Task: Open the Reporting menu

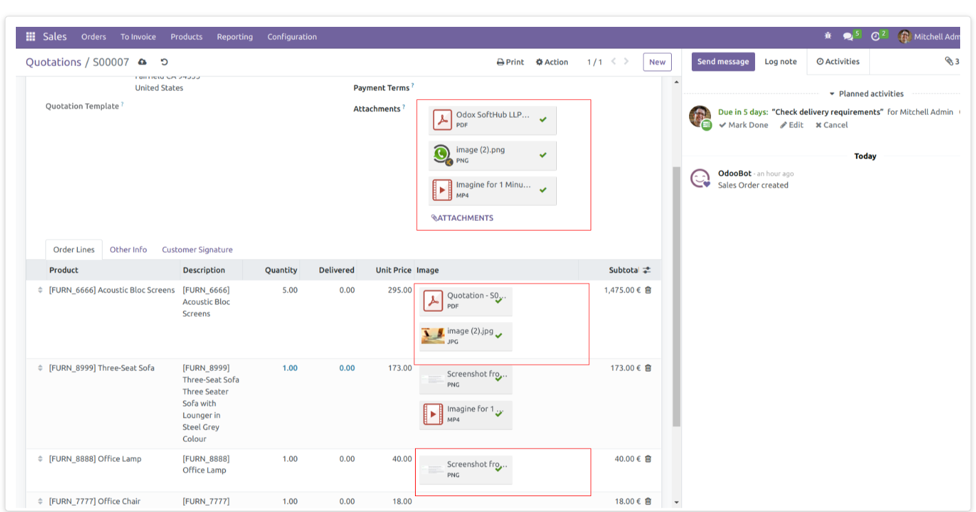Action: click(235, 36)
